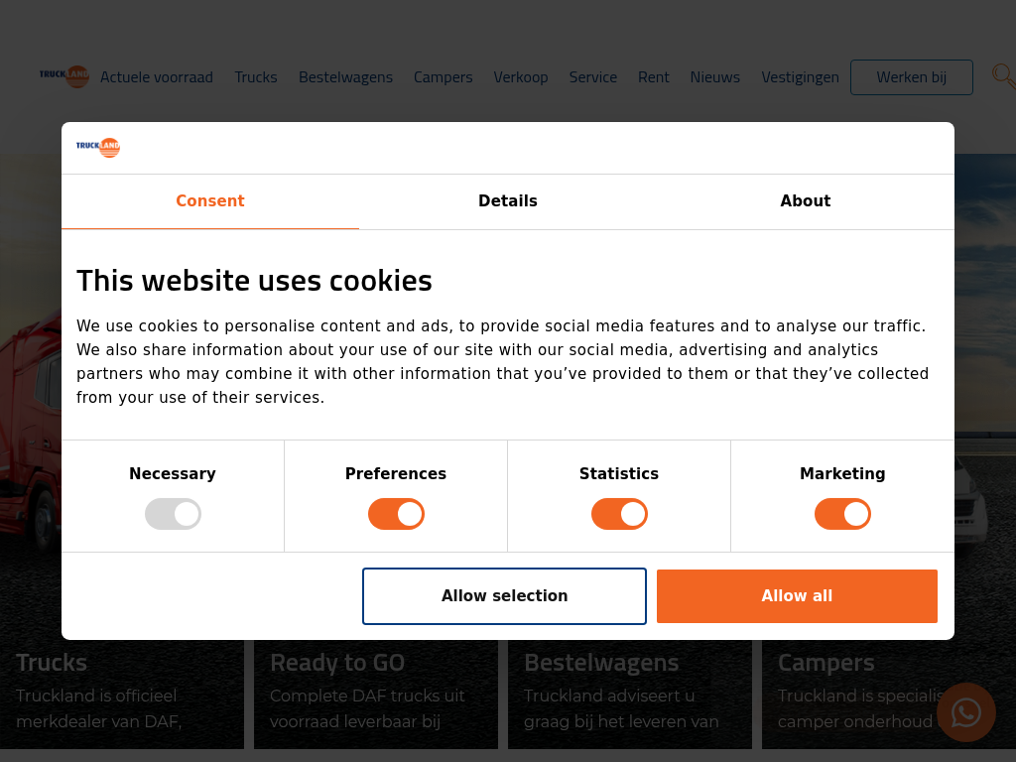
Task: Disable the Preferences cookies switch
Action: [x=396, y=514]
